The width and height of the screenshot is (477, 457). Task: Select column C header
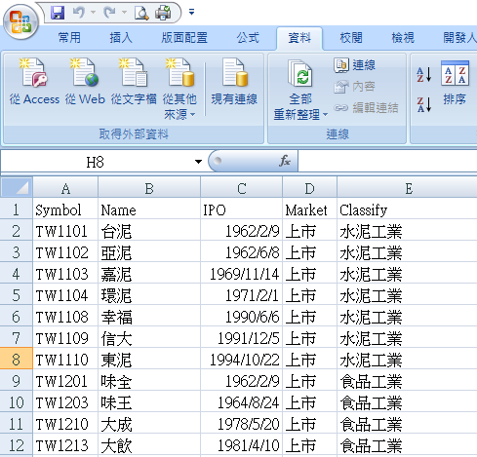(x=242, y=188)
